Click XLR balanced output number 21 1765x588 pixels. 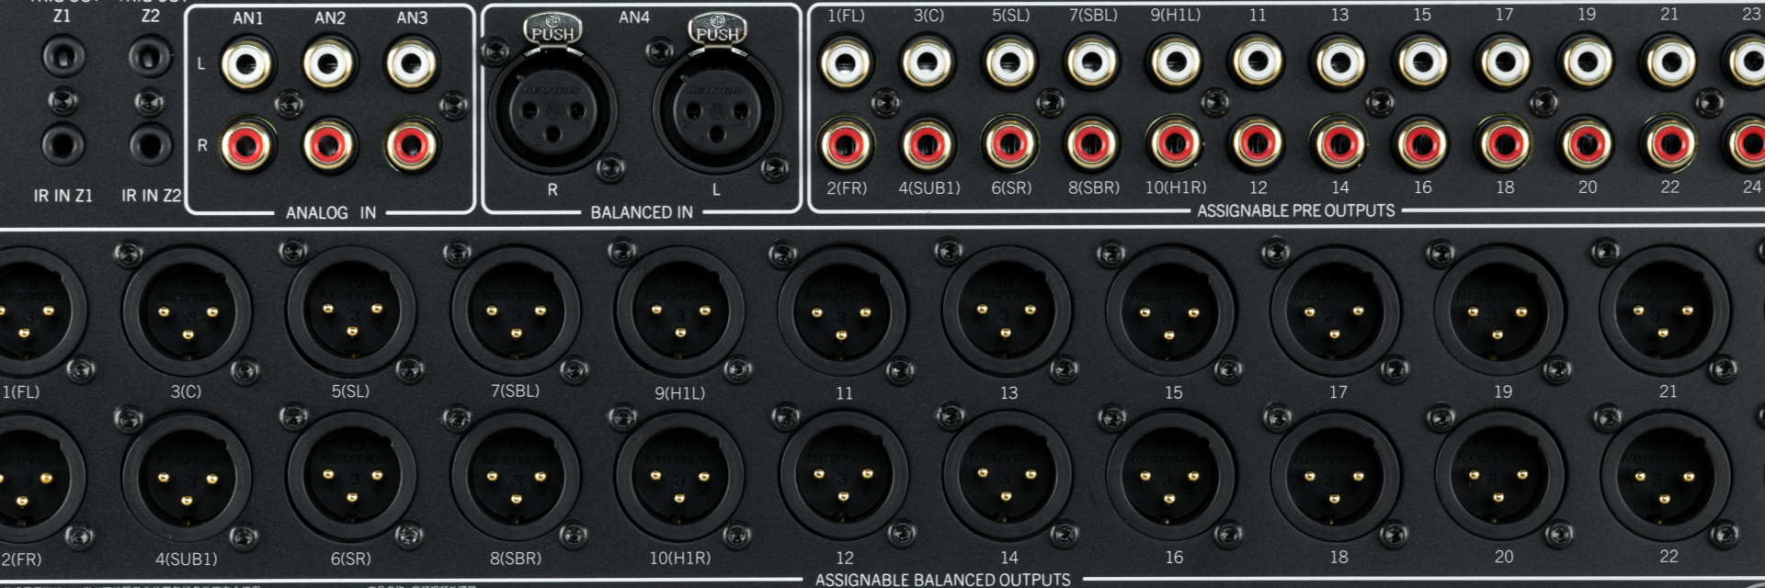tap(1664, 311)
